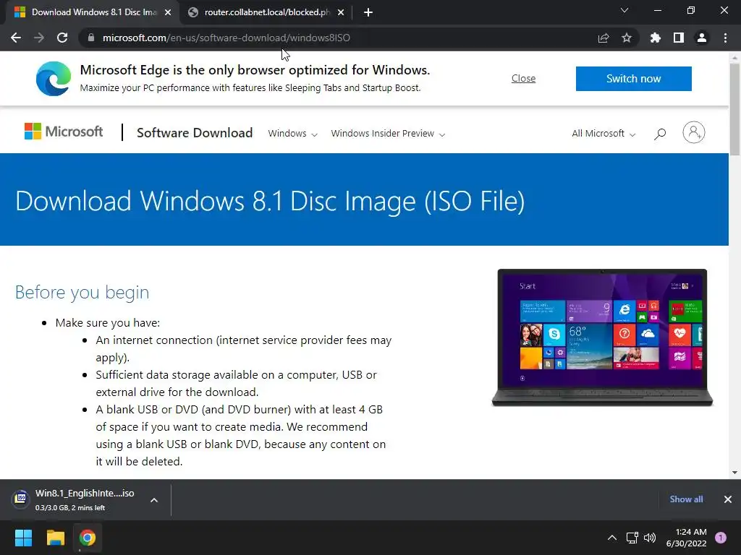Click the network tray icon
Screen dimensions: 741x555
[632, 538]
